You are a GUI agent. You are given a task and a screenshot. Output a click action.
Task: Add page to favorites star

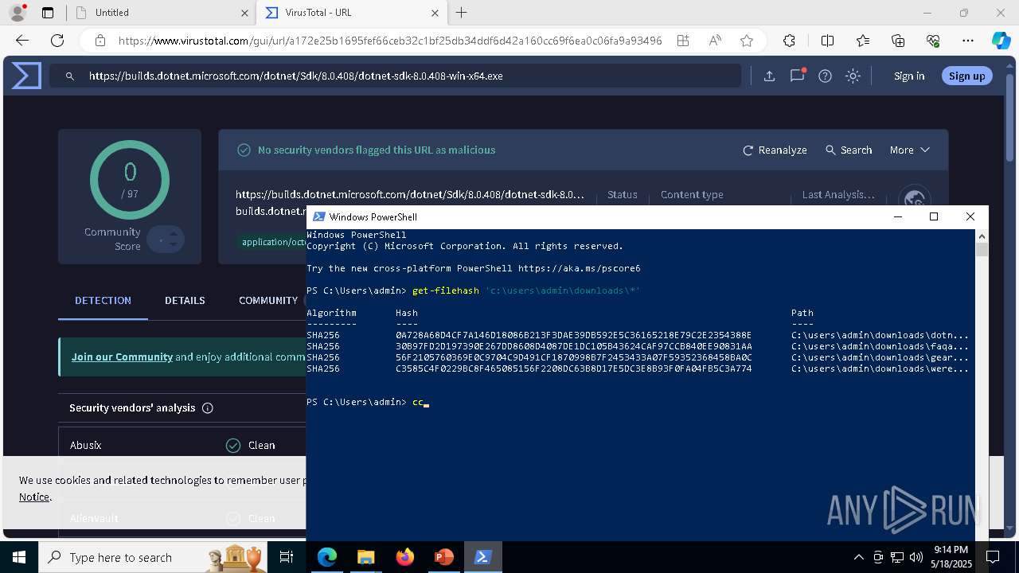(x=746, y=41)
